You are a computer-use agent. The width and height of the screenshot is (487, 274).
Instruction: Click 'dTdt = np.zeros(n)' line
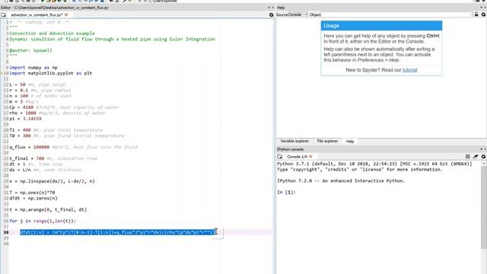point(33,198)
